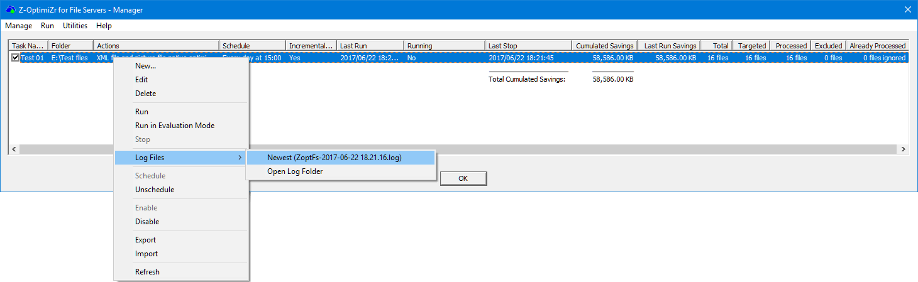Open the Utilities menu

(x=75, y=26)
